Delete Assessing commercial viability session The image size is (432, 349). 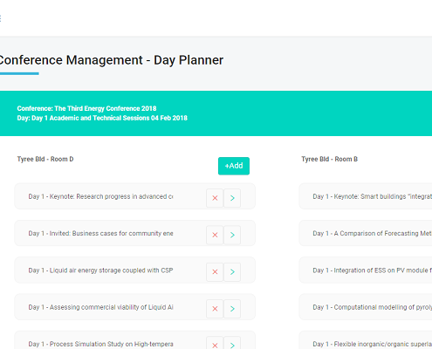pyautogui.click(x=215, y=309)
